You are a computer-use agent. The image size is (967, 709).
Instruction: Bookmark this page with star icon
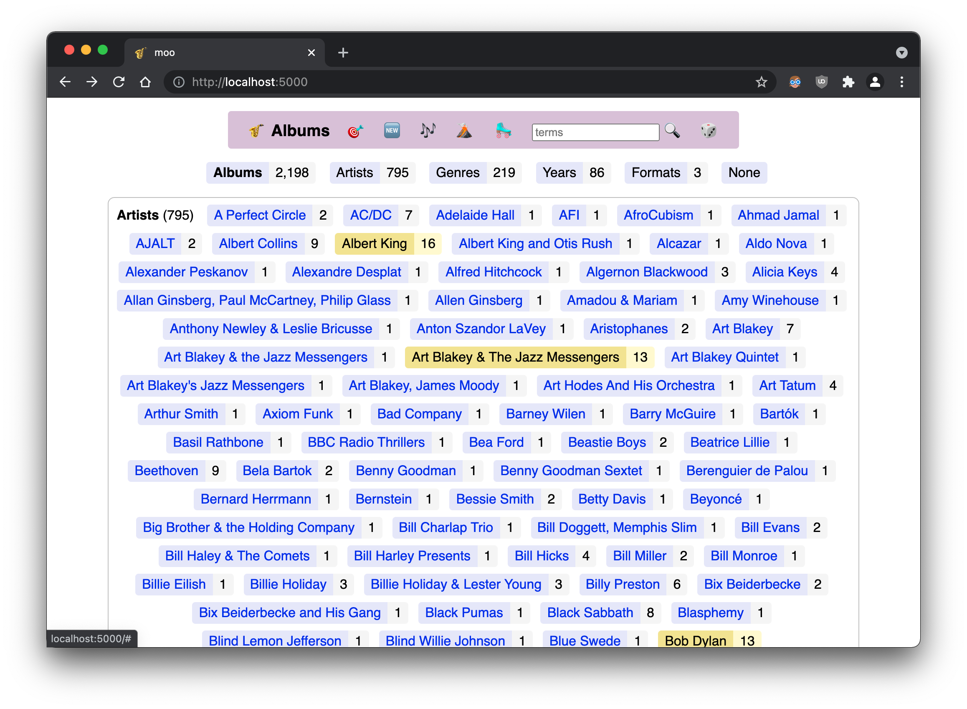(762, 82)
